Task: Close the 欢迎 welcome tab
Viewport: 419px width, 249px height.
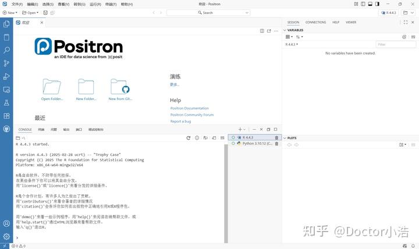Action: coord(42,23)
